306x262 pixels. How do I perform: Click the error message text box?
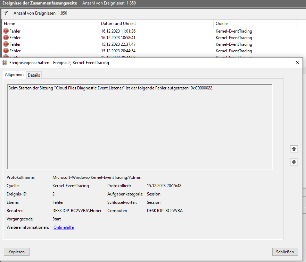pos(140,127)
